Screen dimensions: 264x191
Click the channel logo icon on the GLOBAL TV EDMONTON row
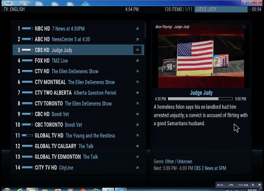(x=137, y=157)
